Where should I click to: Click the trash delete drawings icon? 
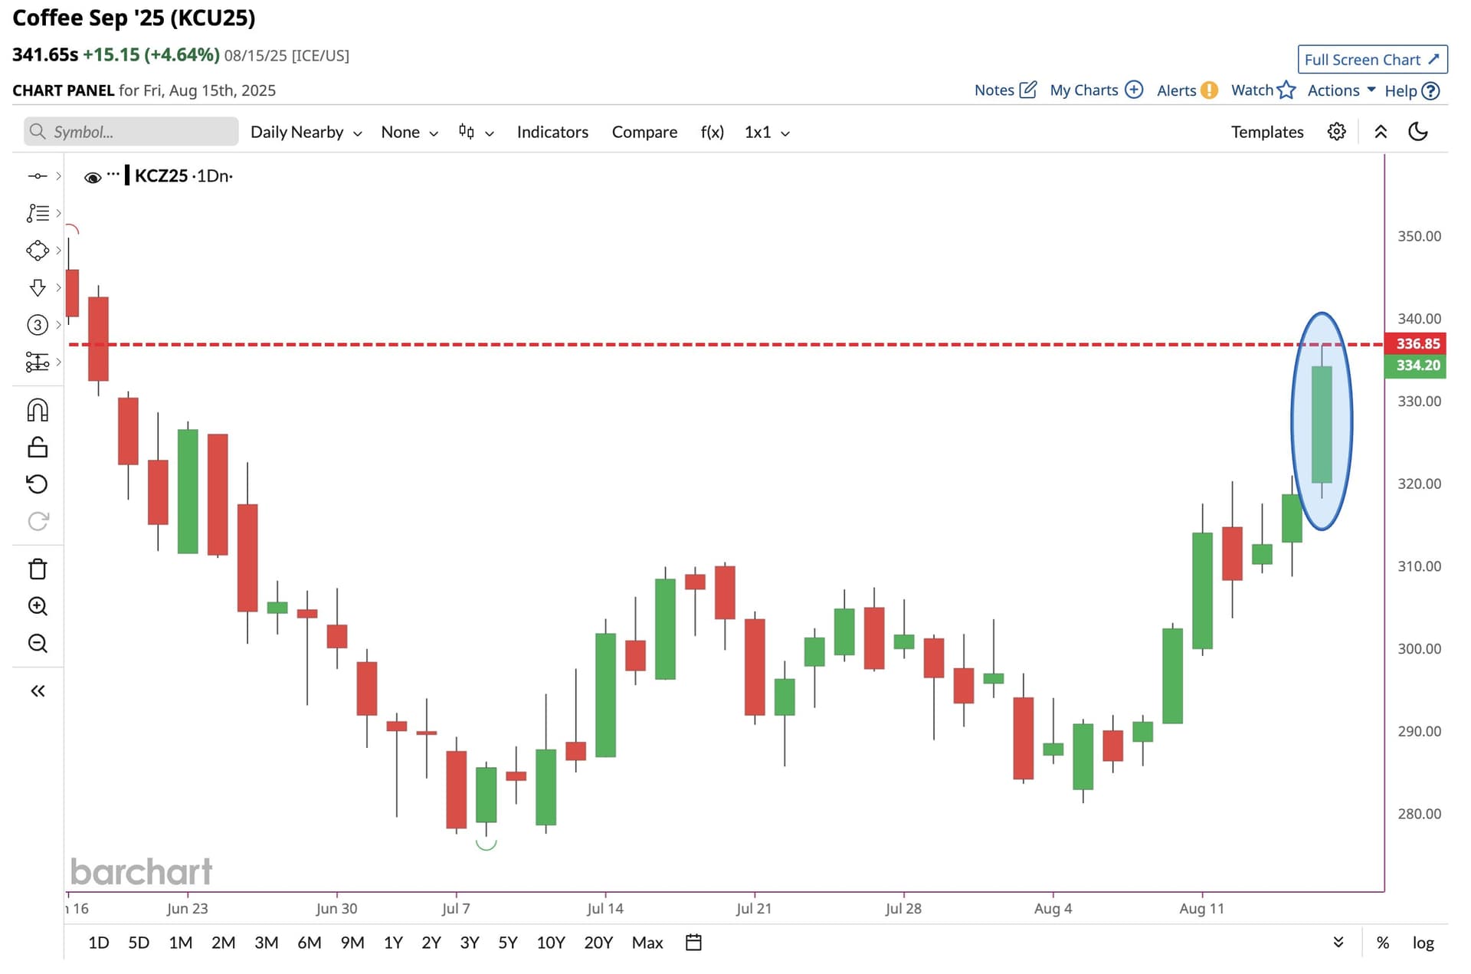(38, 569)
